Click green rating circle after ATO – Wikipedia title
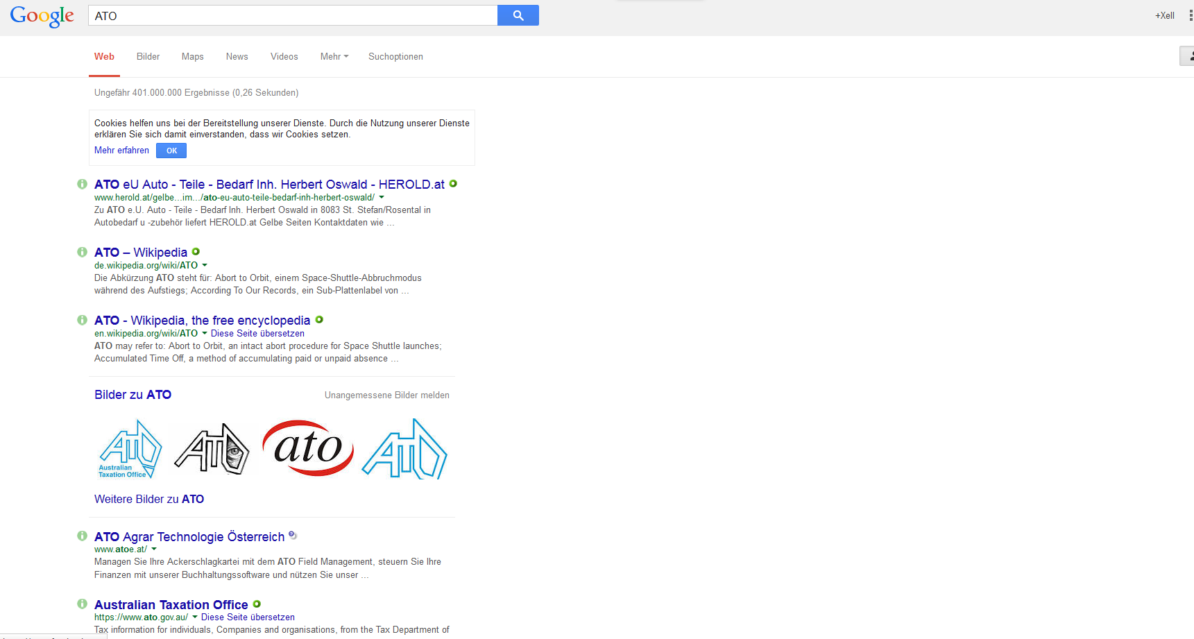This screenshot has height=639, width=1194. click(196, 252)
